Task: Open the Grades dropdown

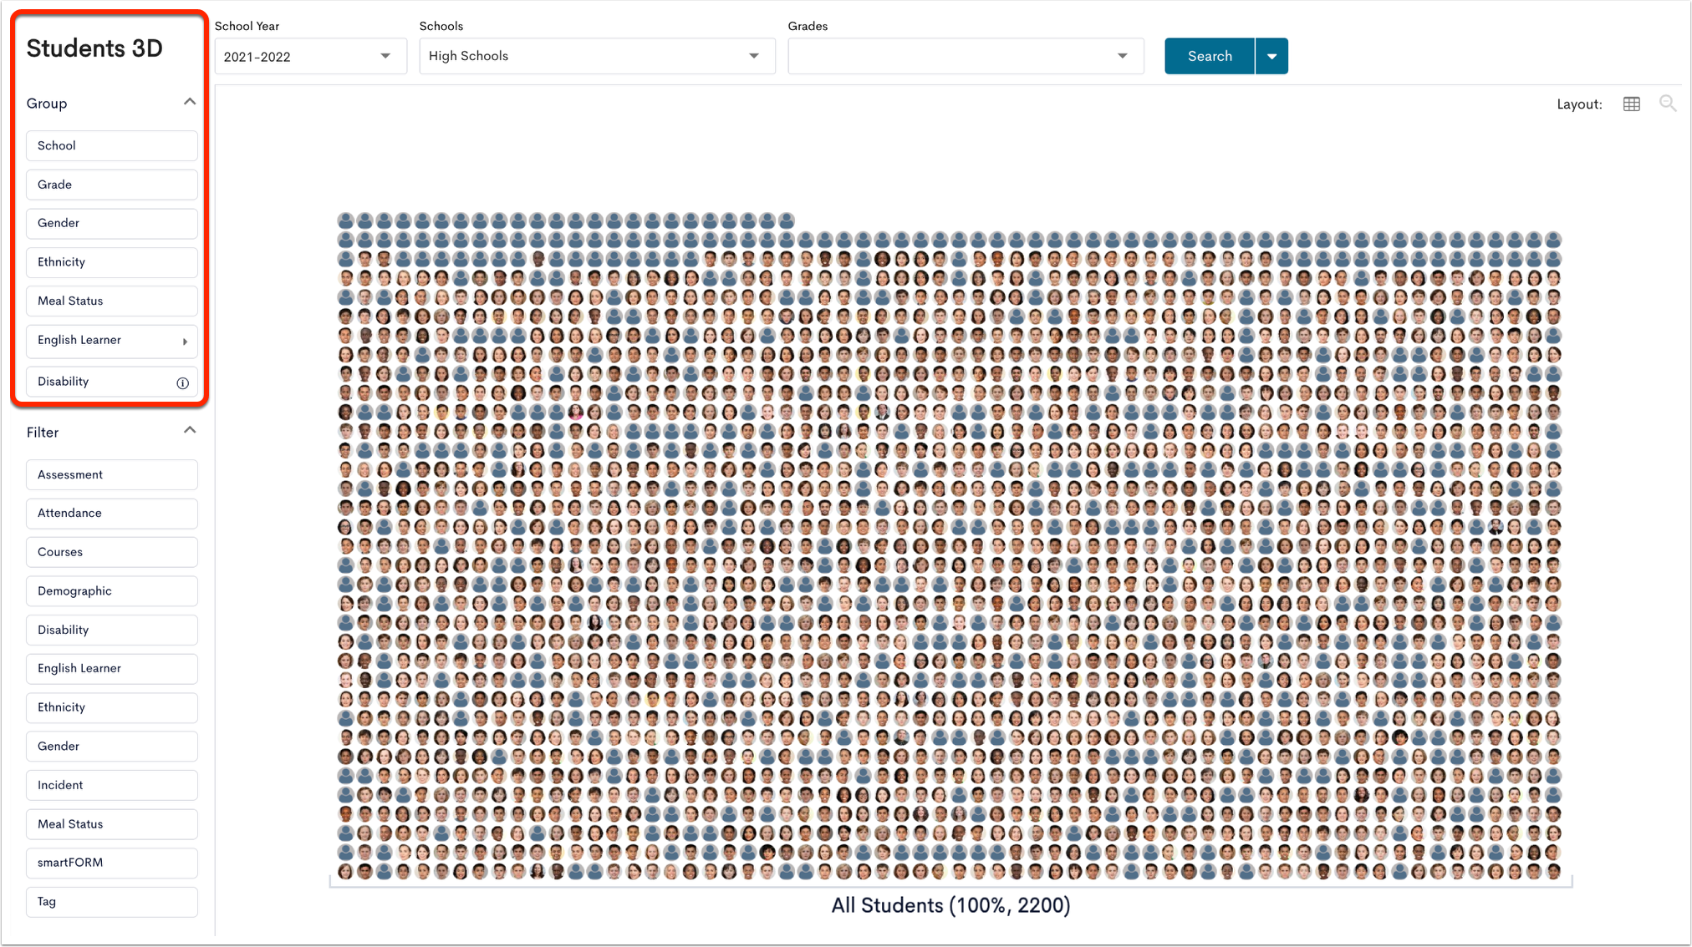Action: point(966,56)
